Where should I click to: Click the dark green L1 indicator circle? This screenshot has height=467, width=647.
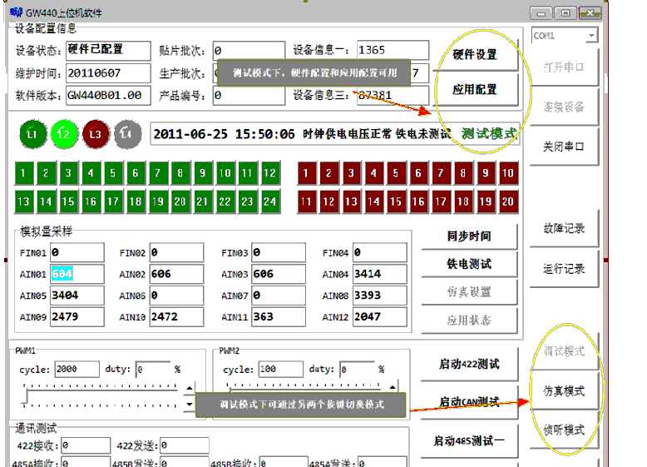32,133
